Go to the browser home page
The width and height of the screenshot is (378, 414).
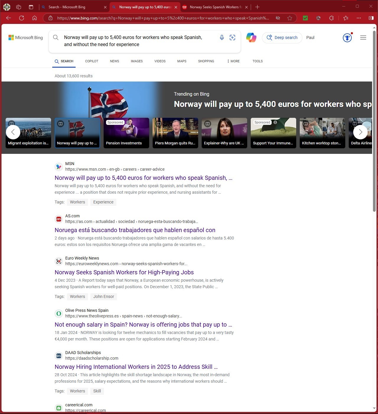(x=35, y=18)
